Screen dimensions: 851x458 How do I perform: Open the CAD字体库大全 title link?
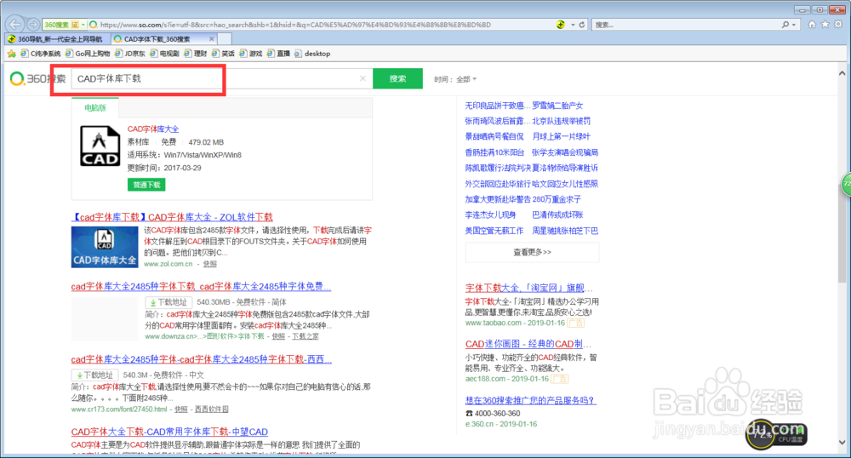[x=153, y=129]
